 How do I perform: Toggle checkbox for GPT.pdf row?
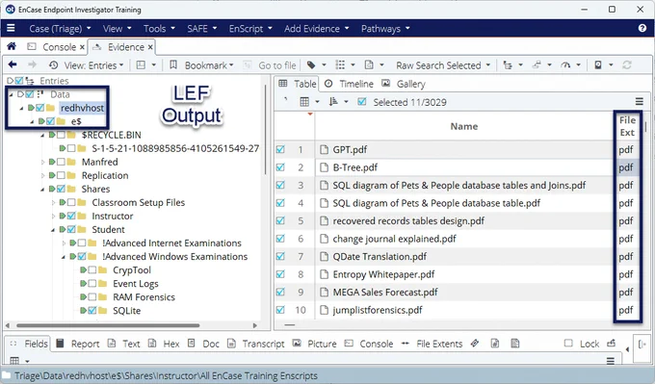280,149
